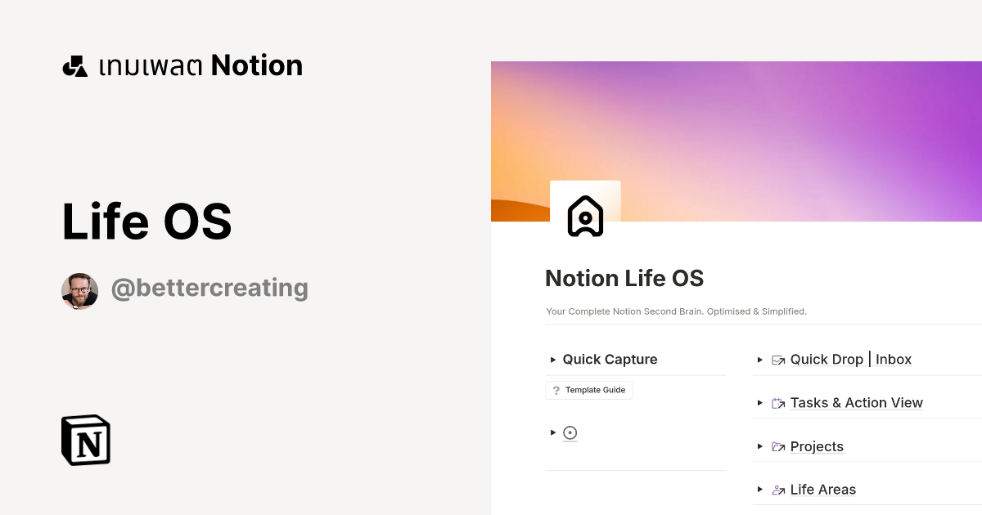Screen dimensions: 982x515
Task: Click the circled dot icon below Template Guide
Action: coord(570,432)
